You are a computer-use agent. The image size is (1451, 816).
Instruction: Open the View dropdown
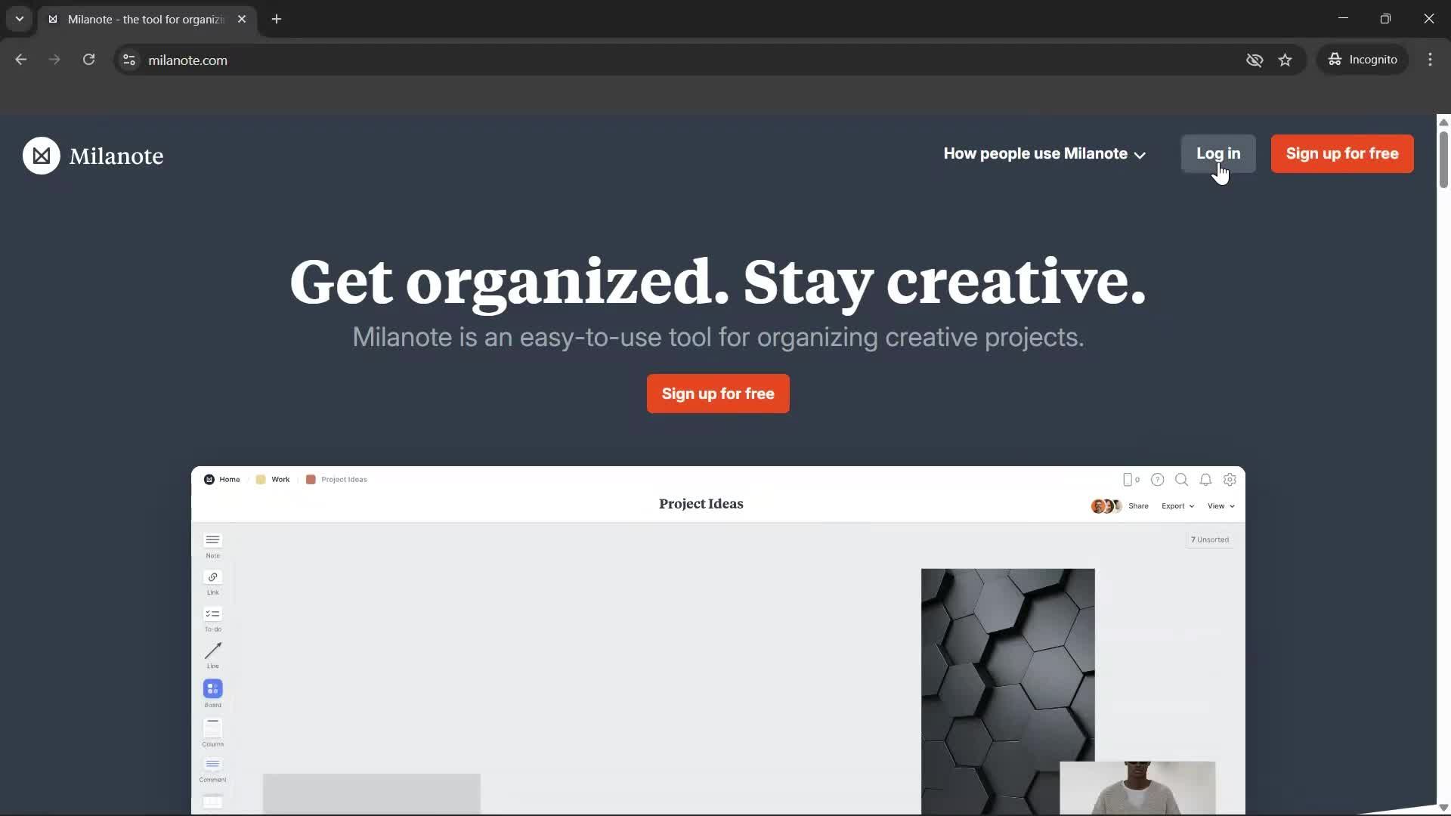(x=1221, y=506)
